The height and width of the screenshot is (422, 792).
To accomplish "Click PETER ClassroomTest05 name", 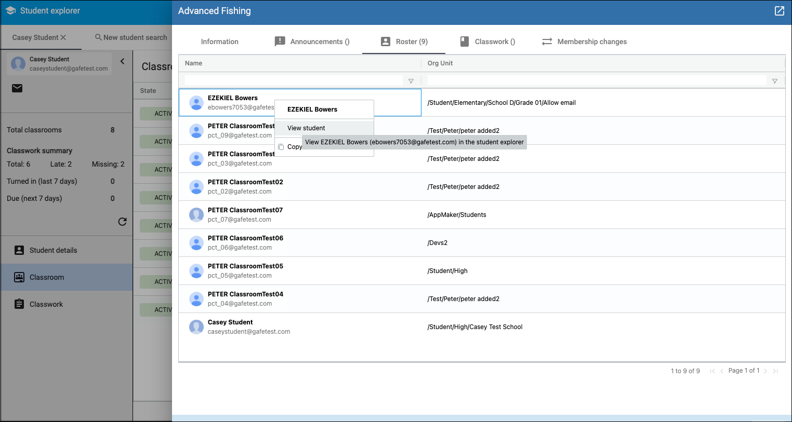I will 245,266.
